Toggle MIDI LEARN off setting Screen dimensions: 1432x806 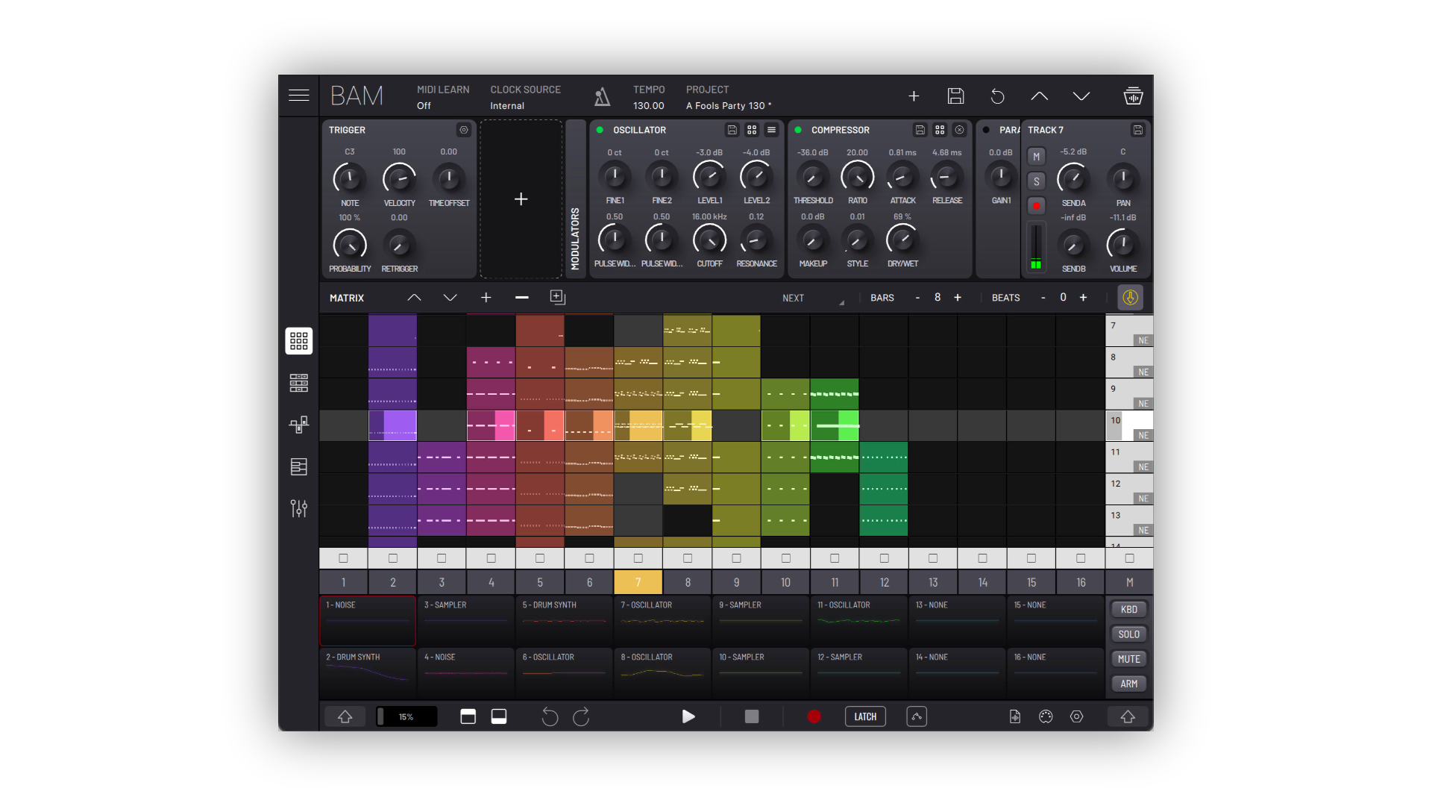(x=423, y=105)
